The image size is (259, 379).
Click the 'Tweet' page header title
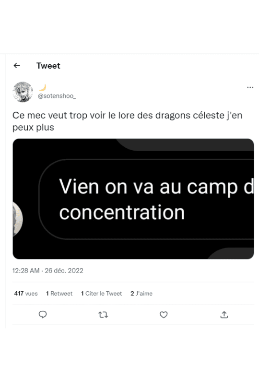48,66
